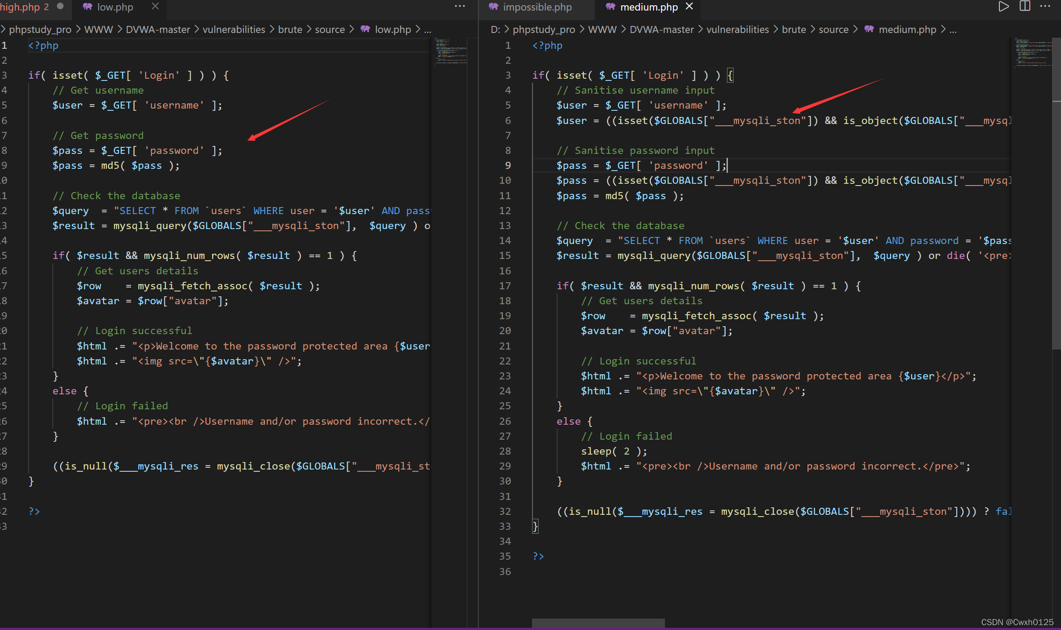1061x630 pixels.
Task: Click the 'phpstudy_pro' breadcrumb in right editor
Action: tap(543, 29)
